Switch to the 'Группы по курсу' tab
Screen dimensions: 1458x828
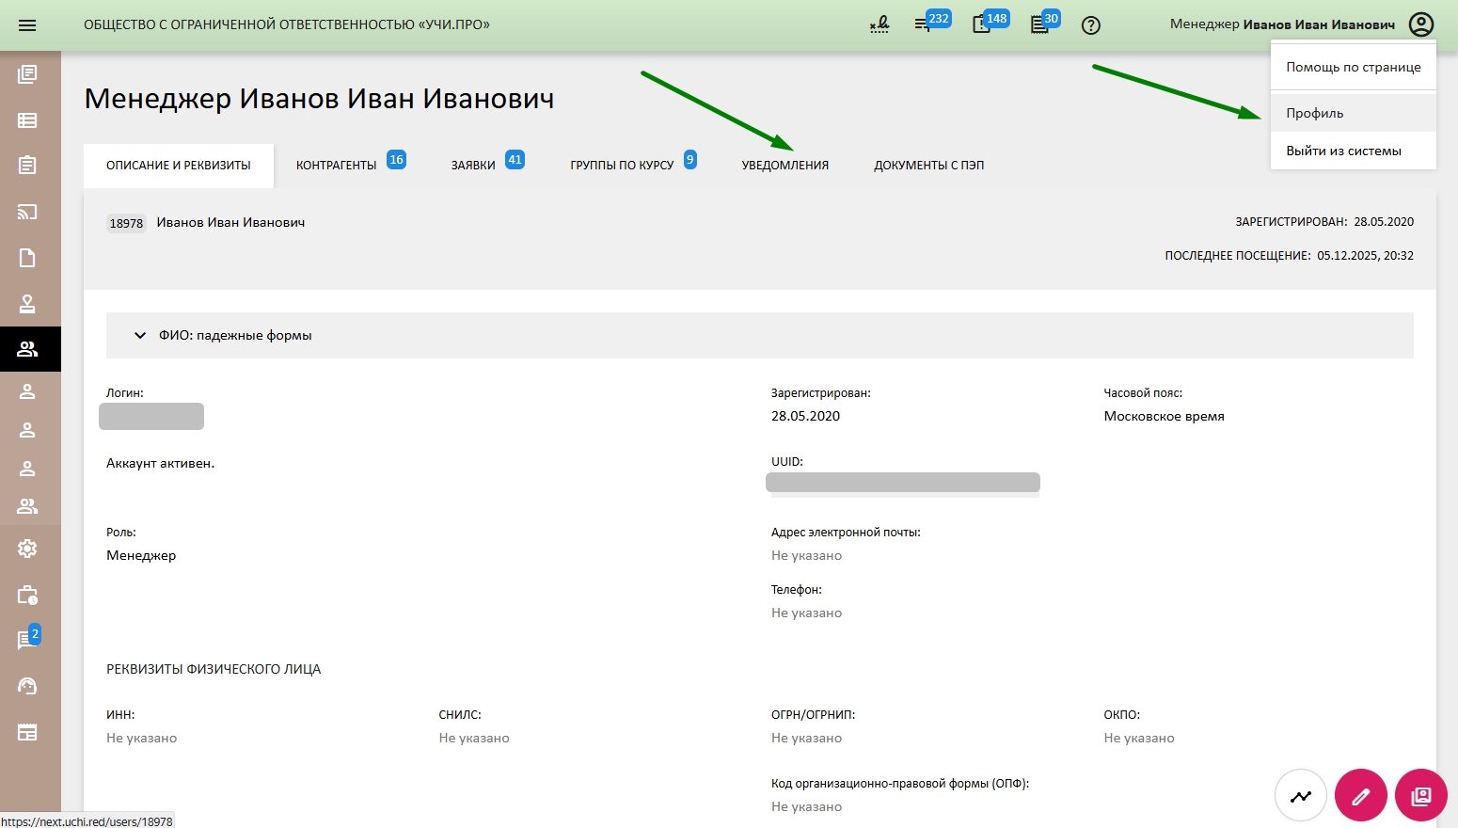click(622, 166)
